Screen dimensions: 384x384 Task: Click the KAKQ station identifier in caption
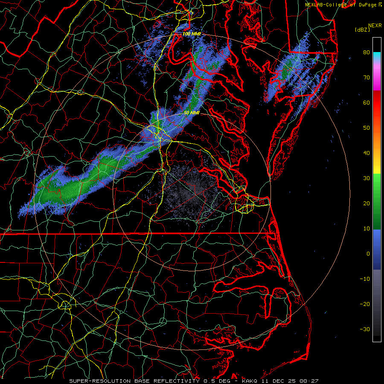[249, 381]
